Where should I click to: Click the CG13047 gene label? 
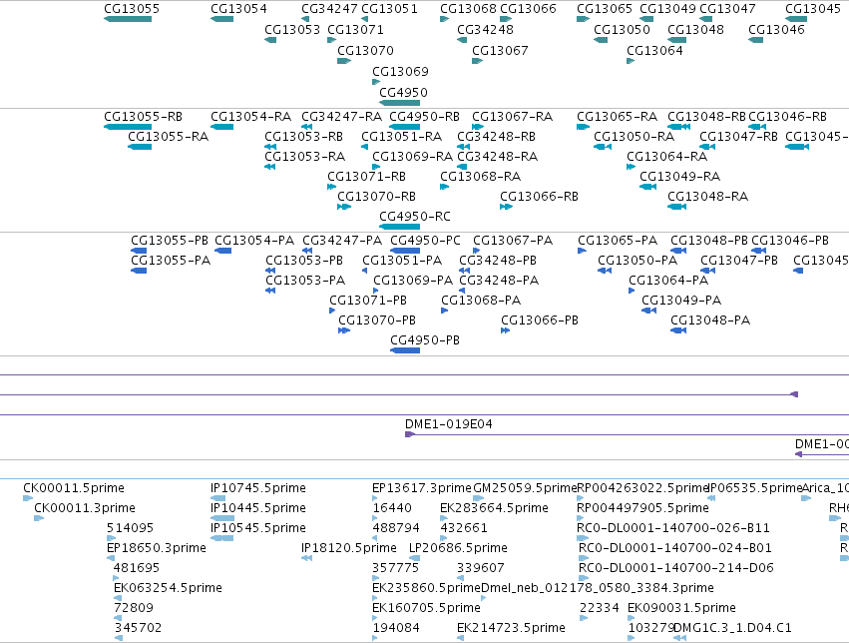(727, 9)
